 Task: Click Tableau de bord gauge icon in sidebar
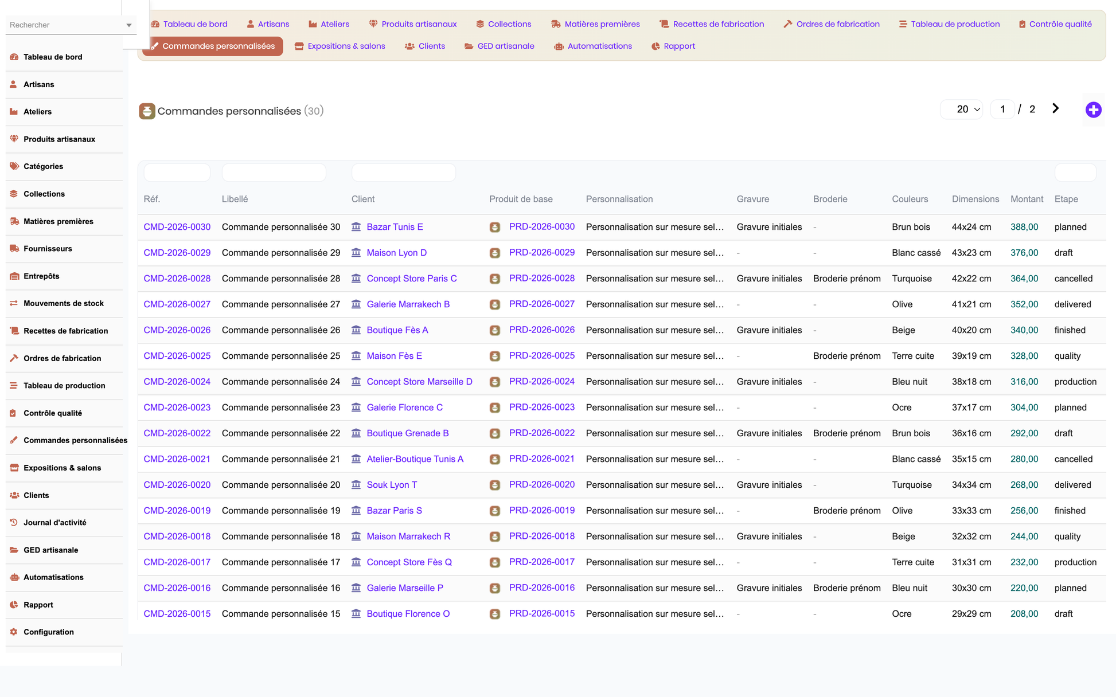tap(14, 57)
